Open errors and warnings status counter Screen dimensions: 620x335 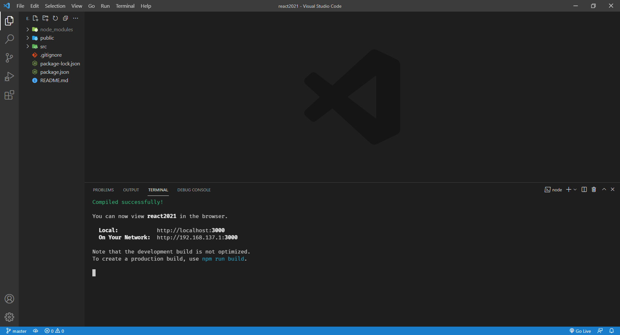pos(54,331)
